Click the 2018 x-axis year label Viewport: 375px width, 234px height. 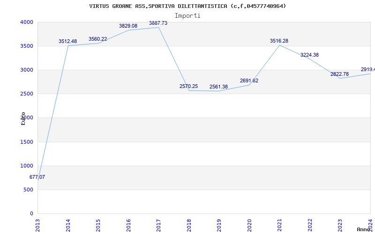pos(189,225)
